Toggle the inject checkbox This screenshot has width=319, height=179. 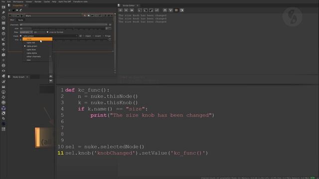[x=84, y=36]
